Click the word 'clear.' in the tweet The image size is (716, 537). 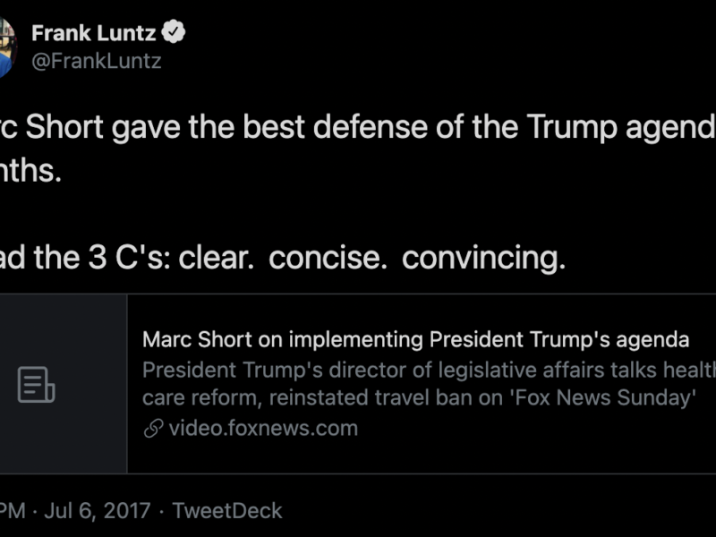point(216,258)
